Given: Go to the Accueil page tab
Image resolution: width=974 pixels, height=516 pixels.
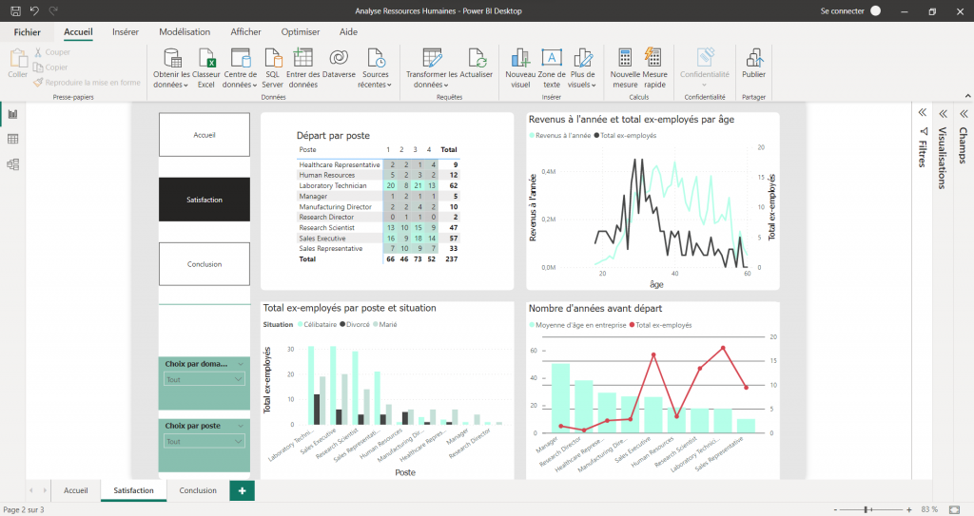Looking at the screenshot, I should (x=76, y=490).
